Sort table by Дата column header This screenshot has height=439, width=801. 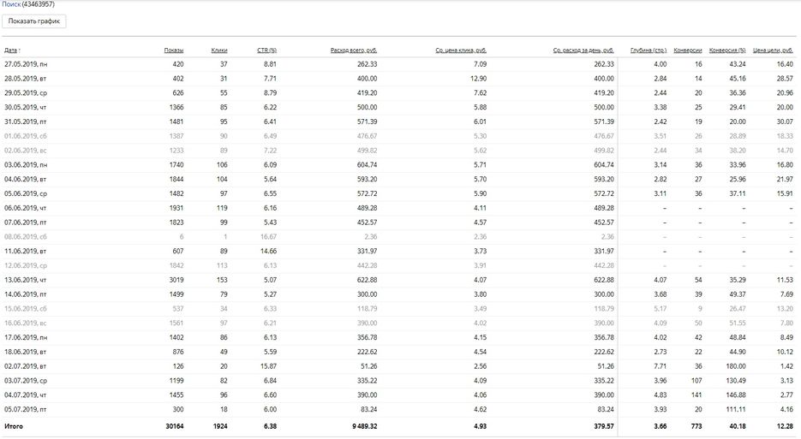click(x=10, y=50)
